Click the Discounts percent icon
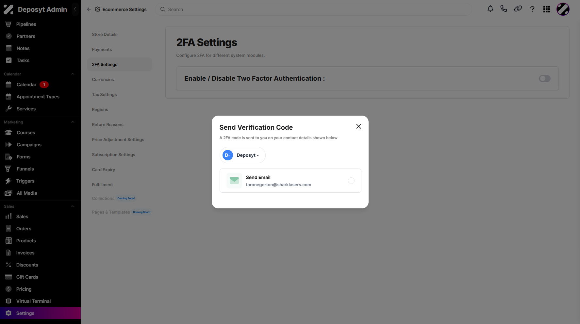Image resolution: width=580 pixels, height=324 pixels. click(x=8, y=265)
